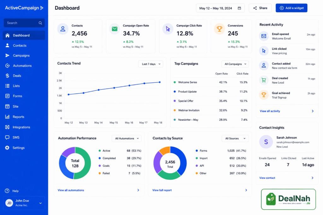Click the Dashboard home icon
Viewport: 323px width, 215px height.
8,35
